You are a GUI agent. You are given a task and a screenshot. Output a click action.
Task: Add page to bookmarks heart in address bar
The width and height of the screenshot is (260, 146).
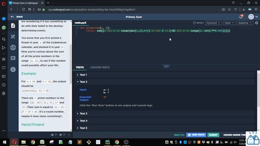point(236,10)
